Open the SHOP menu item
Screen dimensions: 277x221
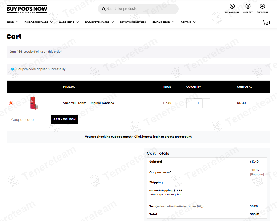[10, 23]
